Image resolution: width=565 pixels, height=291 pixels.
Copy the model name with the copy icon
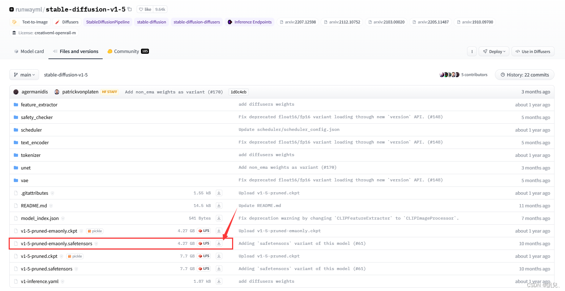tap(129, 9)
